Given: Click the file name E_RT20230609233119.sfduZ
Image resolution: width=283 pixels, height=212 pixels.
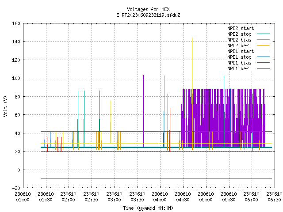Looking at the screenshot, I should tap(148, 15).
